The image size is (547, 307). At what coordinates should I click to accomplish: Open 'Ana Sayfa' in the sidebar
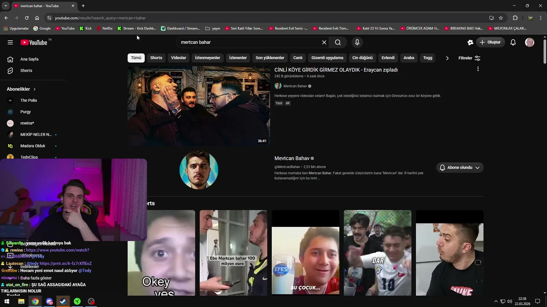click(x=29, y=59)
